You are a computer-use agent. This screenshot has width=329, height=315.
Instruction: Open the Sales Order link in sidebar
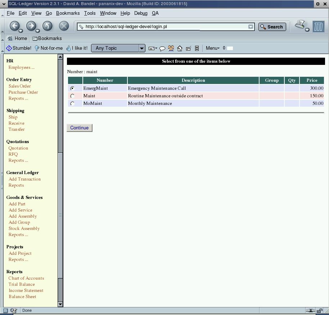20,86
